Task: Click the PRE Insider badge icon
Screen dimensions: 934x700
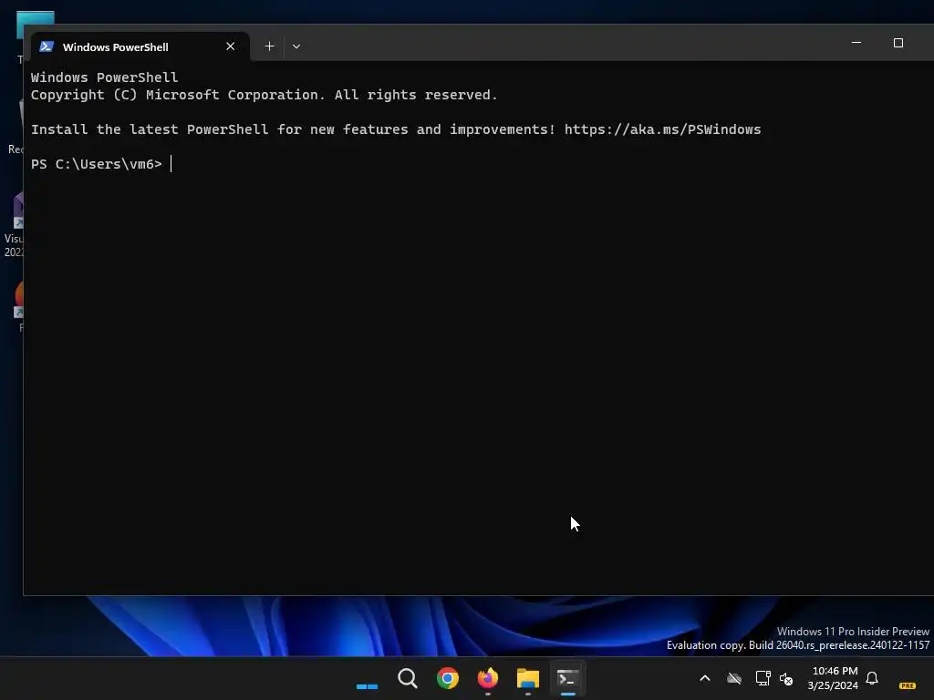Action: [908, 685]
